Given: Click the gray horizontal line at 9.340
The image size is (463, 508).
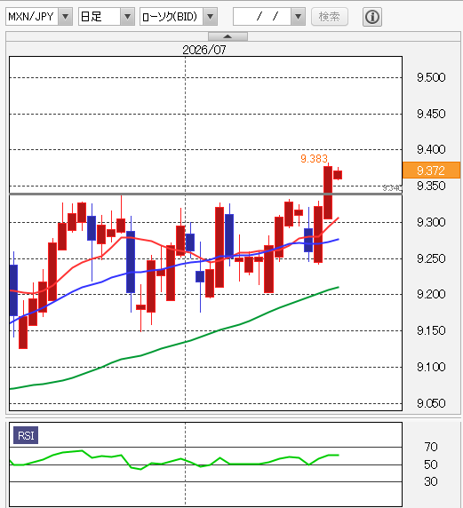Looking at the screenshot, I should pyautogui.click(x=206, y=194).
